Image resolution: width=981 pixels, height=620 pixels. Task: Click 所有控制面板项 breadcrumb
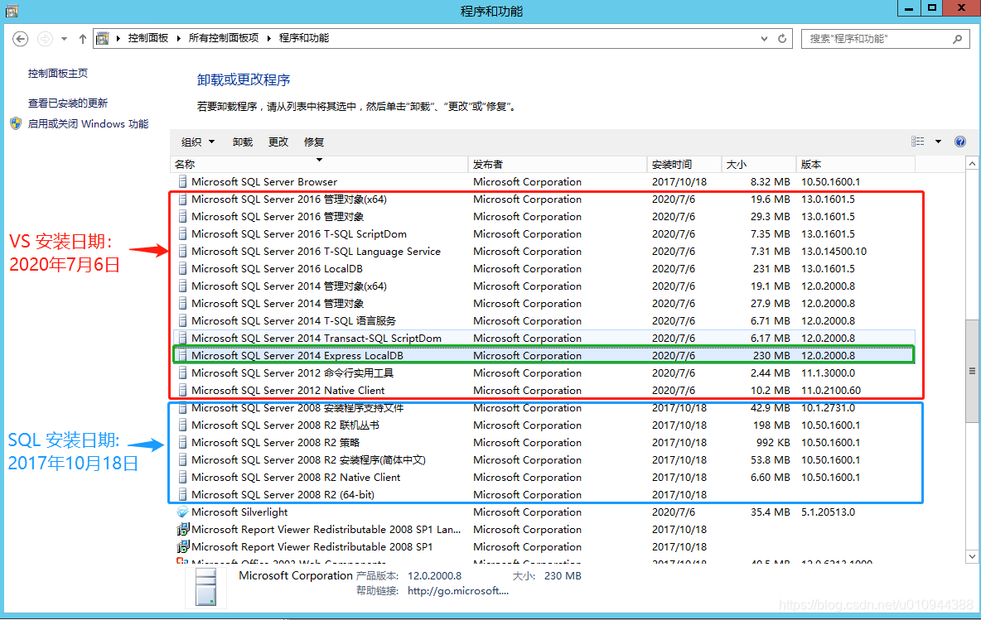pos(224,38)
